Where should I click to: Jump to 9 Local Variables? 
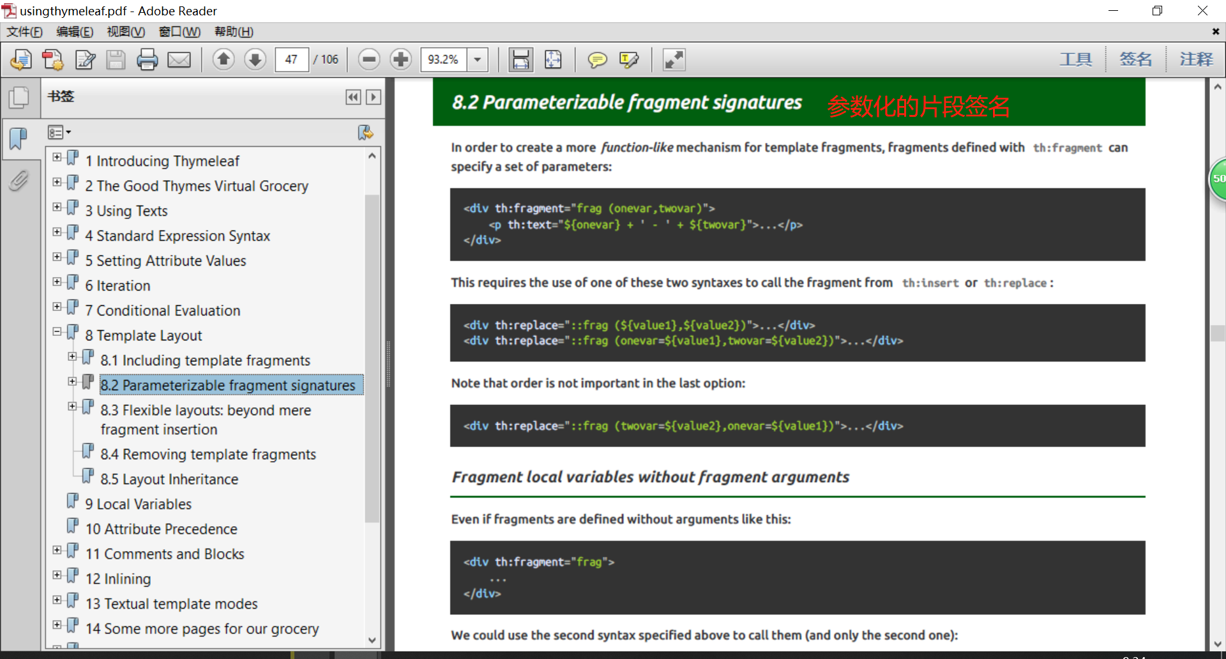[139, 504]
